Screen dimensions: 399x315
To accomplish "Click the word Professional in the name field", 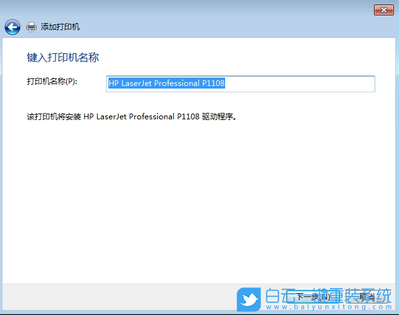I will 170,83.
